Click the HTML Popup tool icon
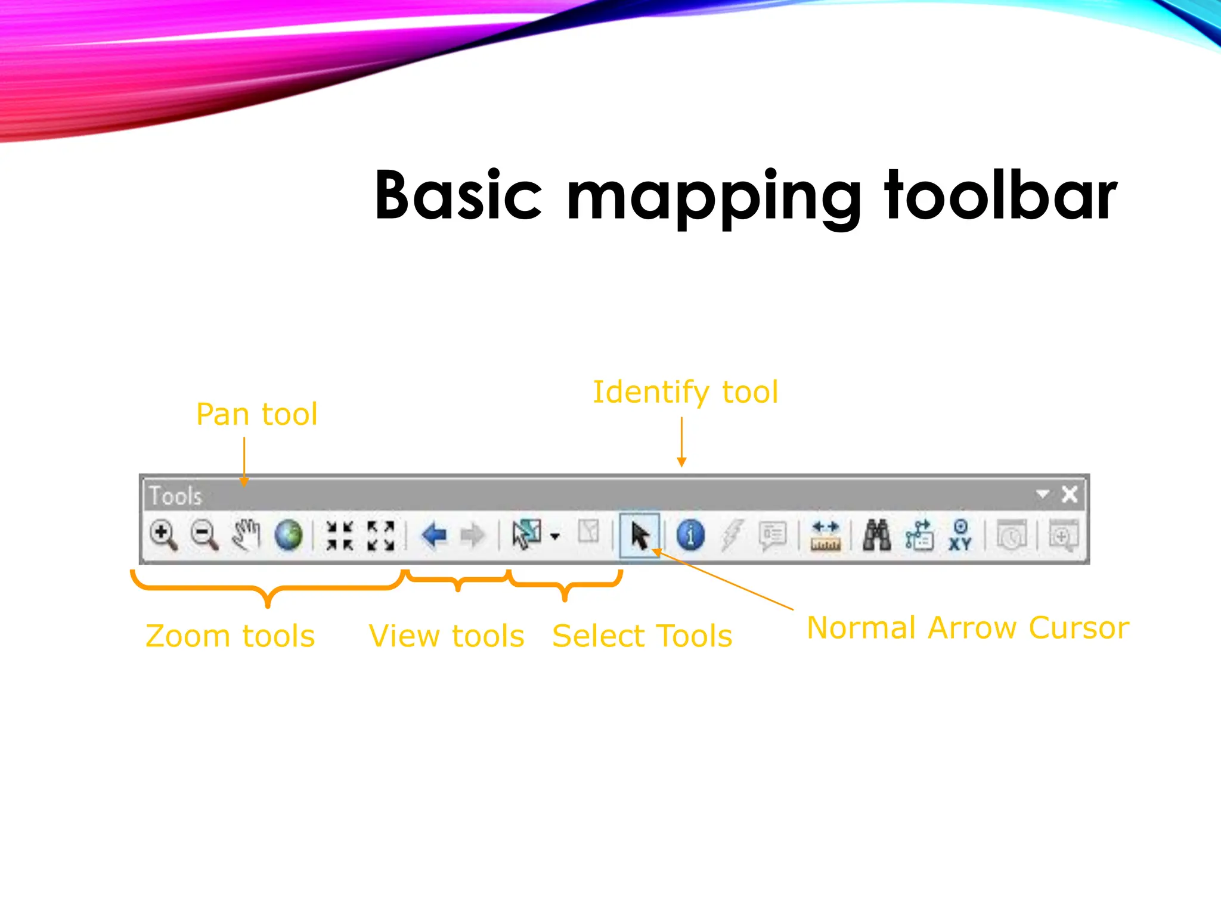 [x=773, y=535]
